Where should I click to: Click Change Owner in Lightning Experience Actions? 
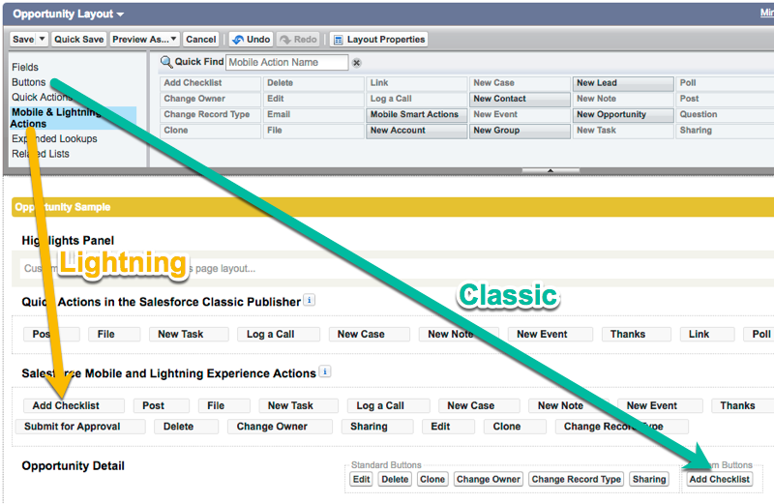pyautogui.click(x=280, y=427)
